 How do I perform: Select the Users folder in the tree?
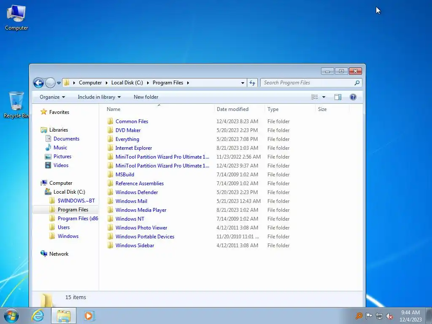pyautogui.click(x=64, y=227)
